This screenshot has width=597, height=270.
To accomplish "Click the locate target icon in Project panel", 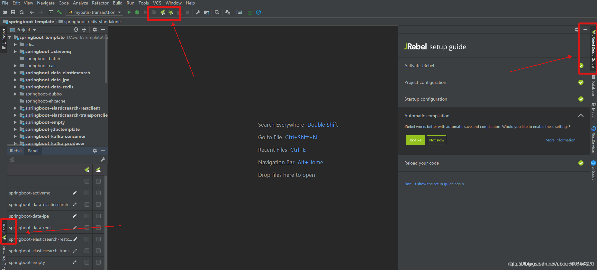I will coord(76,30).
